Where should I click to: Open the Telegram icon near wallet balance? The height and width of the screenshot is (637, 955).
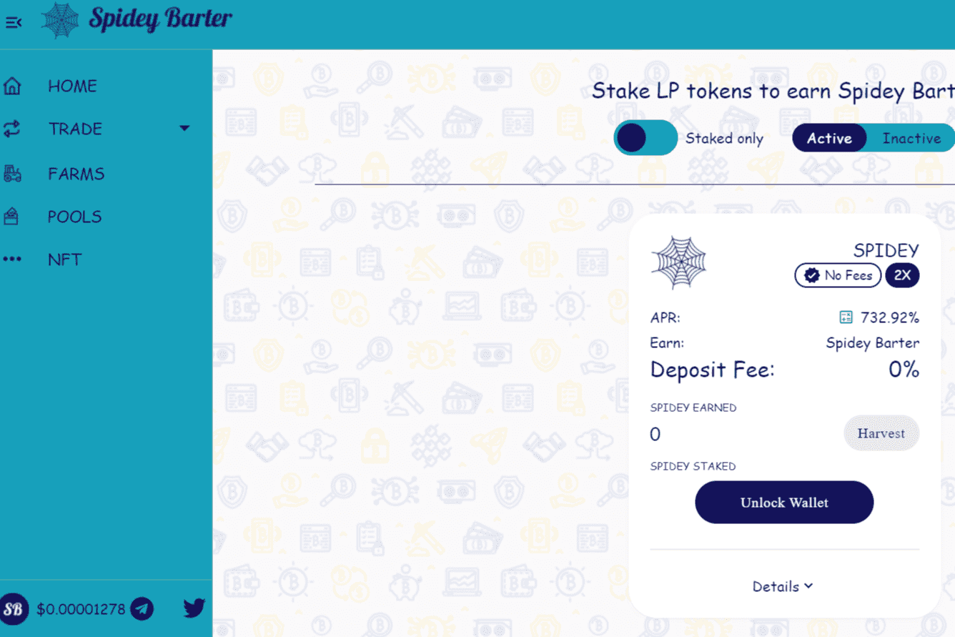(x=143, y=608)
